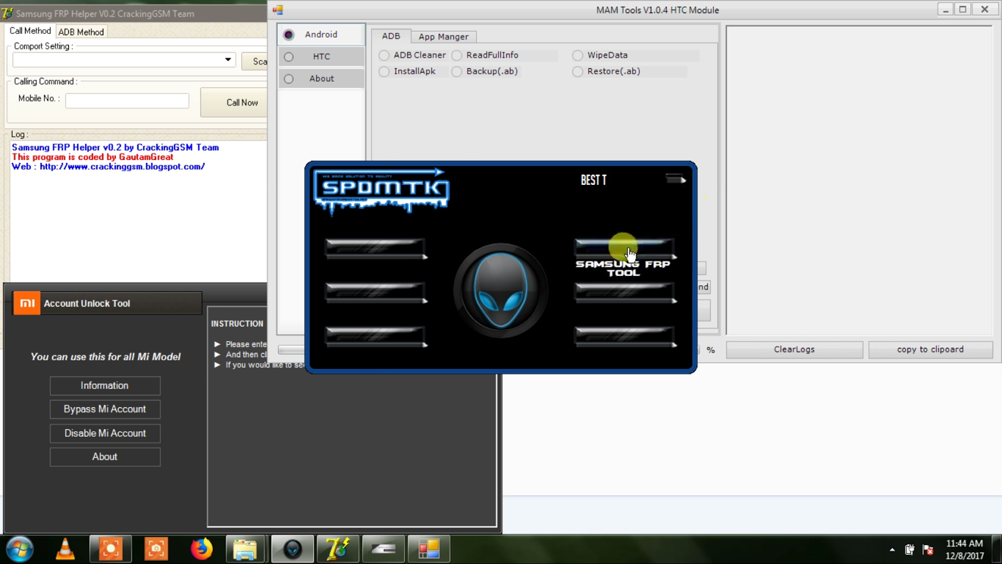
Task: Maximize the MAM Tools window
Action: tap(963, 9)
